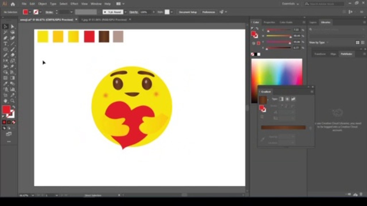Select the Scale tool
This screenshot has width=367, height=206.
tap(13, 61)
